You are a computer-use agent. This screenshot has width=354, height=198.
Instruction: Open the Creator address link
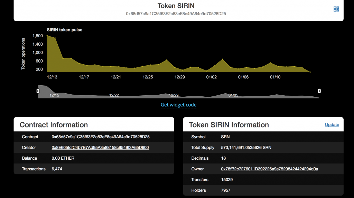click(100, 148)
